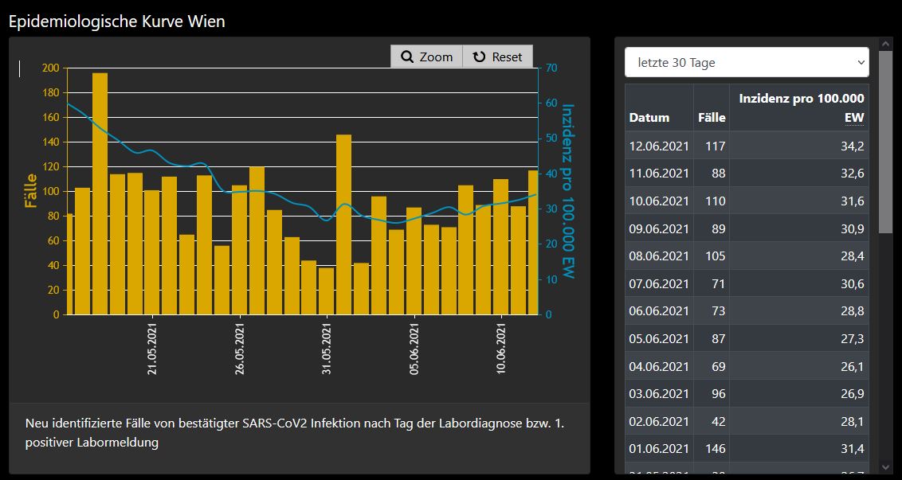Click the incidence value 27,3
This screenshot has height=480, width=902.
(x=853, y=338)
